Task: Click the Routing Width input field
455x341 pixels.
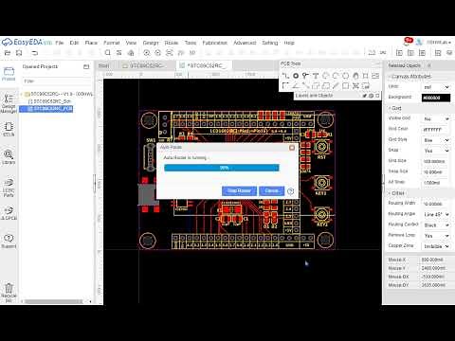Action: pyautogui.click(x=436, y=204)
